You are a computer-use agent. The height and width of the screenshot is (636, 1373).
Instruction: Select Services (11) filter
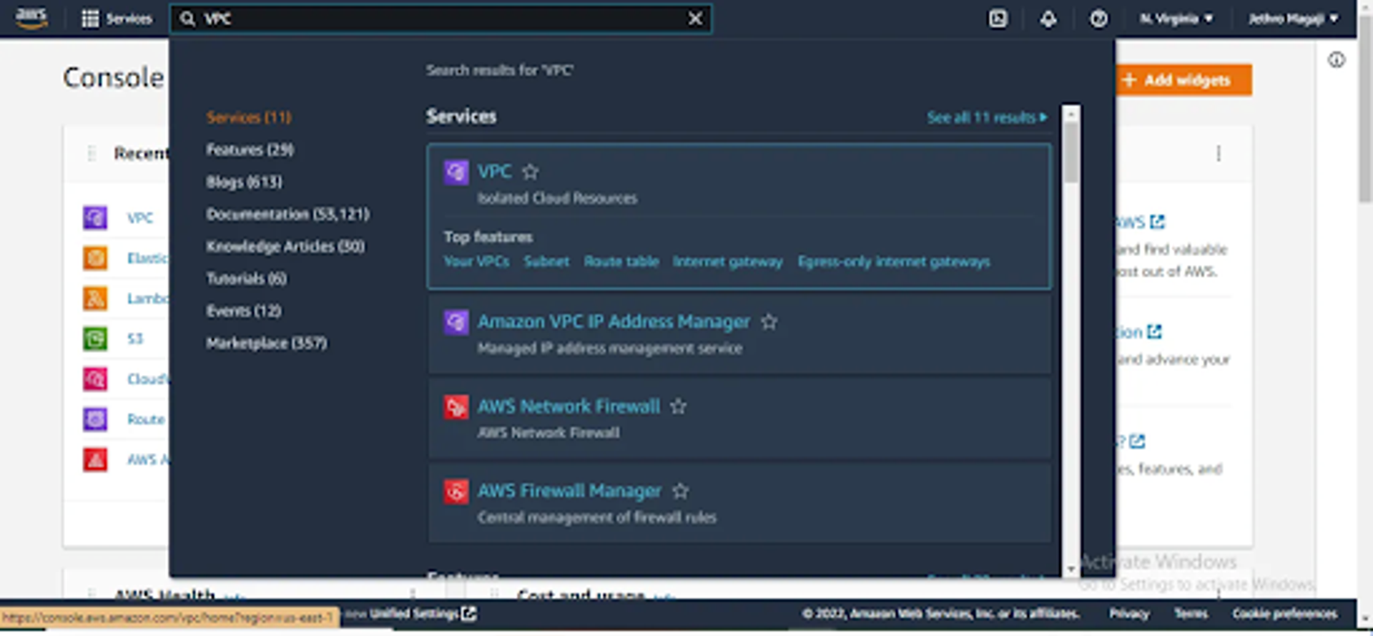pos(249,117)
